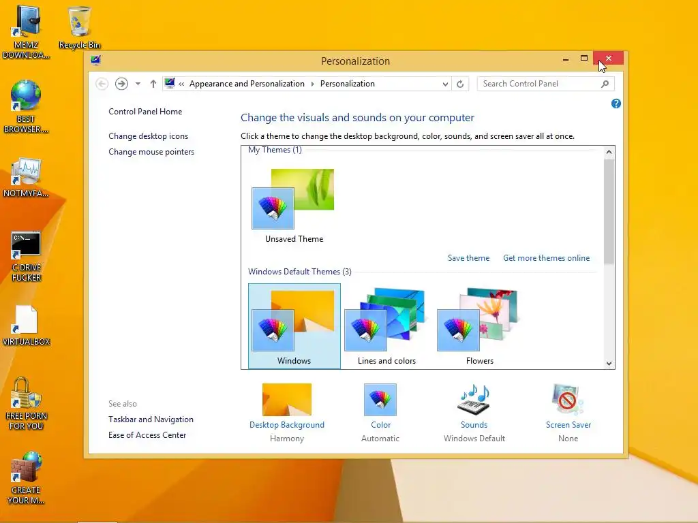698x523 pixels.
Task: Click the Desktop Background text link
Action: (287, 425)
